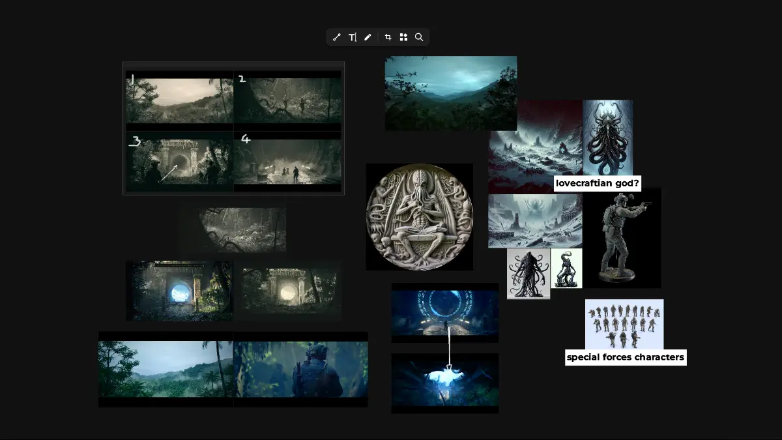Screen dimensions: 782x440
Task: Select the Crop tool
Action: click(388, 37)
